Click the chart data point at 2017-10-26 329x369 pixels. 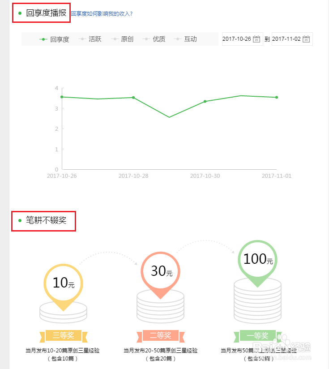[62, 97]
